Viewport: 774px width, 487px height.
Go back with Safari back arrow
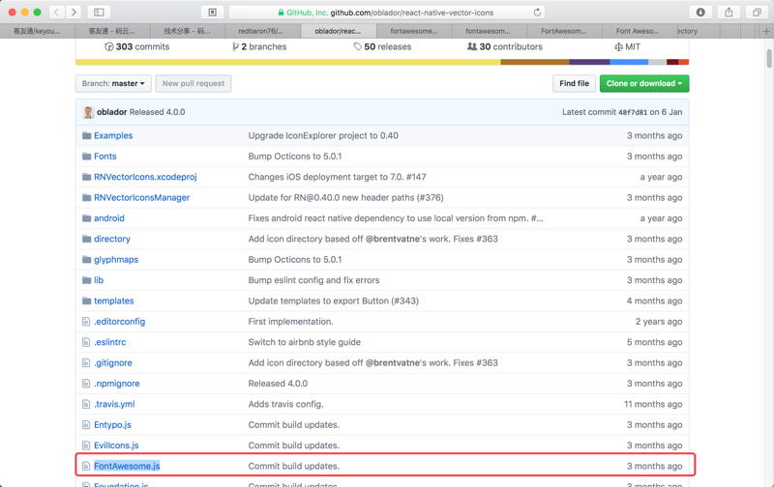click(x=57, y=13)
